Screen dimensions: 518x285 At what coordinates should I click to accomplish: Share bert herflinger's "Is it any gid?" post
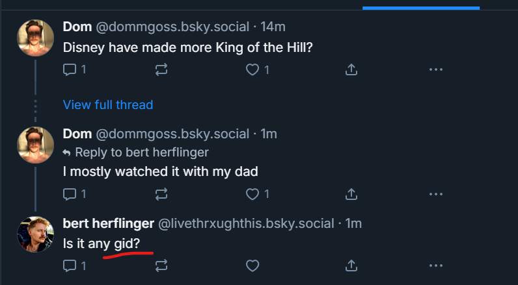click(351, 265)
